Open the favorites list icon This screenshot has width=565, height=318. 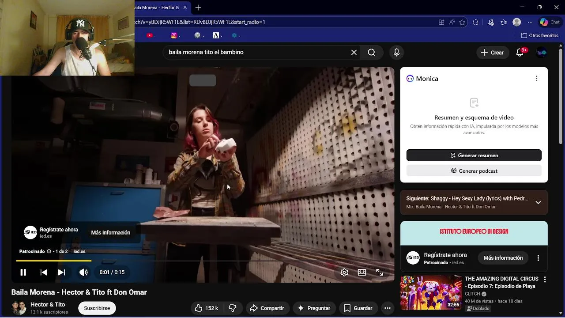[504, 22]
